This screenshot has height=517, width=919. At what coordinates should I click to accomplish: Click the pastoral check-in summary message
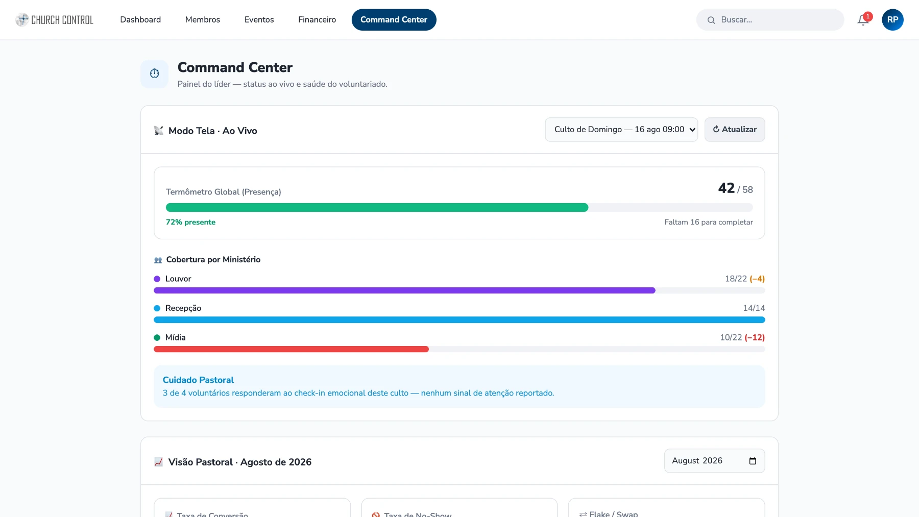point(358,393)
